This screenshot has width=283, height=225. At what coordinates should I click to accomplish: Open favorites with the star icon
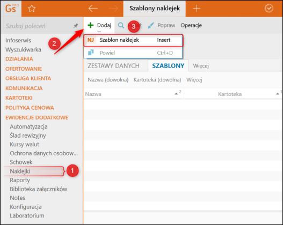(32, 9)
